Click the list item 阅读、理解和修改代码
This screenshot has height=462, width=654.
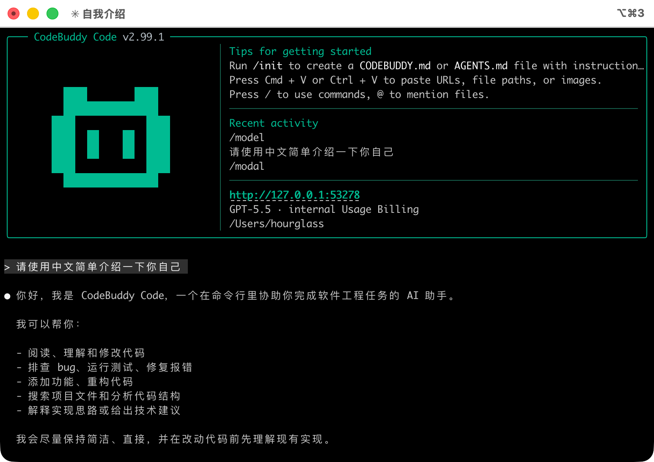[x=81, y=353]
